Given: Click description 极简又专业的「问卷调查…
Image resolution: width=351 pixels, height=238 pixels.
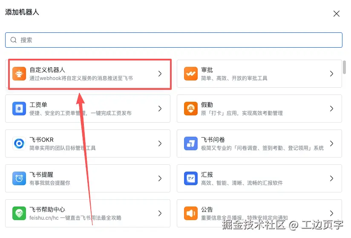Looking at the screenshot, I should click(x=262, y=148).
